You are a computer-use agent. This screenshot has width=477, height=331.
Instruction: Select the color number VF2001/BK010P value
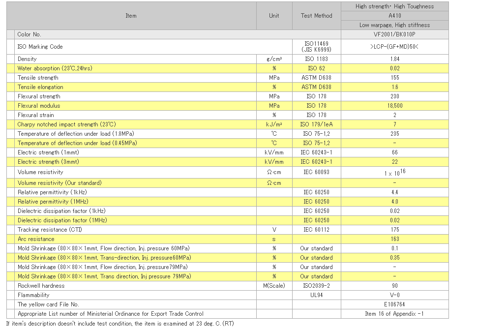[x=394, y=34]
